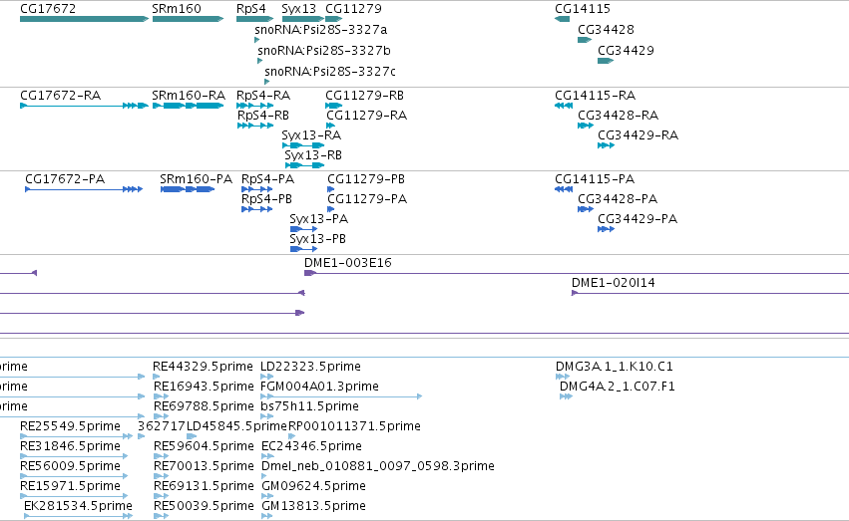The width and height of the screenshot is (849, 521).
Task: Click the CG17672-PA protein feature
Action: pyautogui.click(x=84, y=189)
